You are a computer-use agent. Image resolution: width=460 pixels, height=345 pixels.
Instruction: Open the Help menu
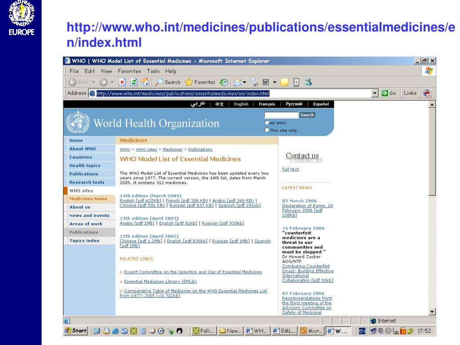tap(171, 71)
